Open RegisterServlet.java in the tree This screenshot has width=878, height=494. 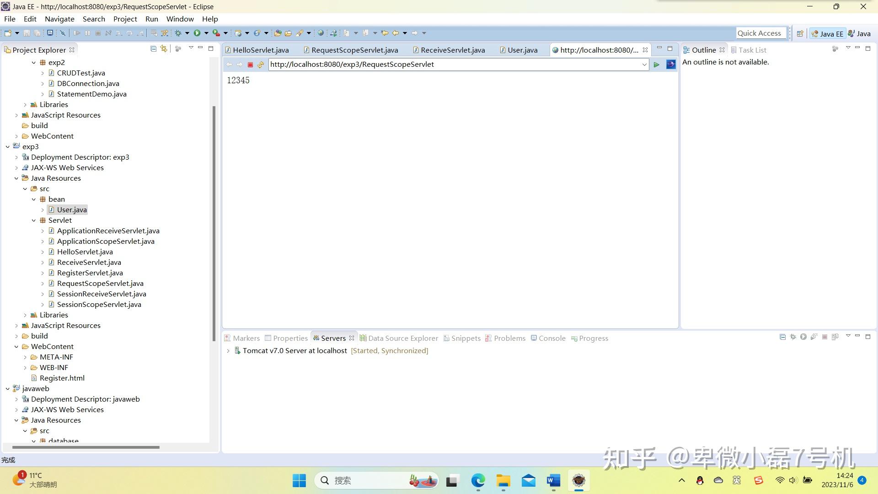(90, 273)
